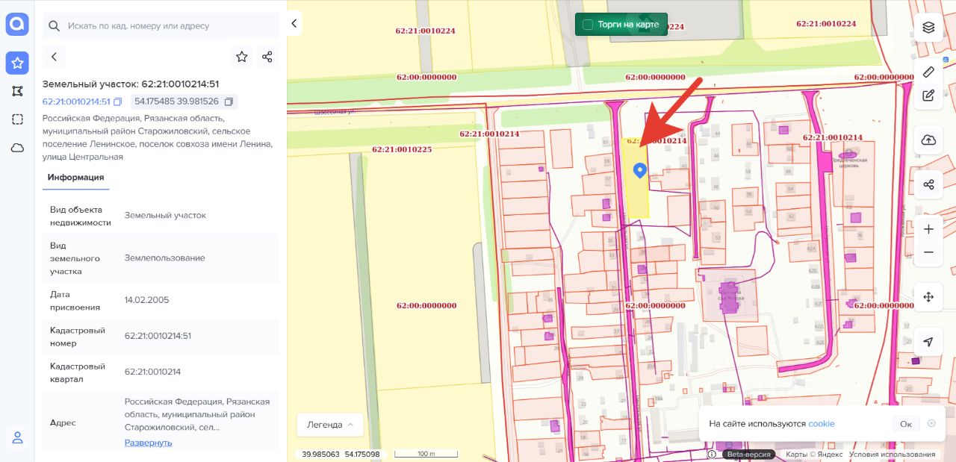Click the app logo icon in sidebar
The height and width of the screenshot is (462, 956).
coord(17,25)
